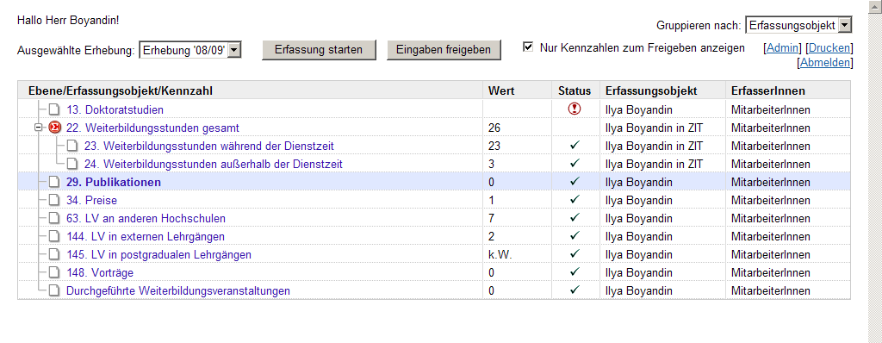Screen dimensions: 882x343
Task: Open the Admin link
Action: [x=782, y=48]
